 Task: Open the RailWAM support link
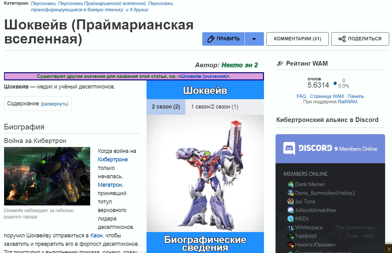348,102
